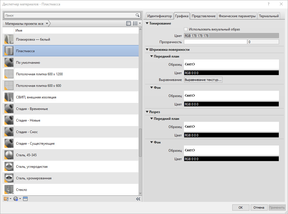The height and width of the screenshot is (214, 288).
Task: Open the asset browser icon
Action: (25, 199)
